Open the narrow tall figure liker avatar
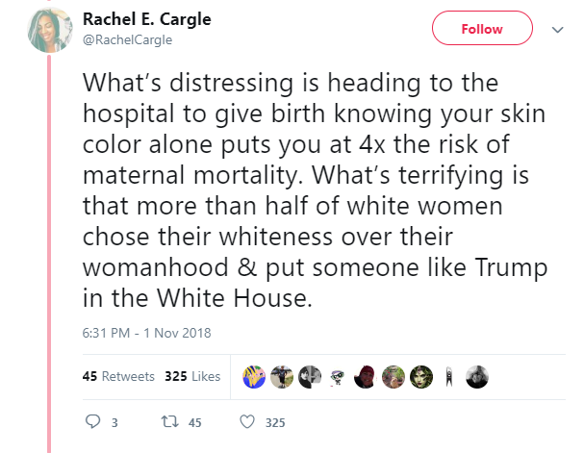The height and width of the screenshot is (453, 584). 449,377
